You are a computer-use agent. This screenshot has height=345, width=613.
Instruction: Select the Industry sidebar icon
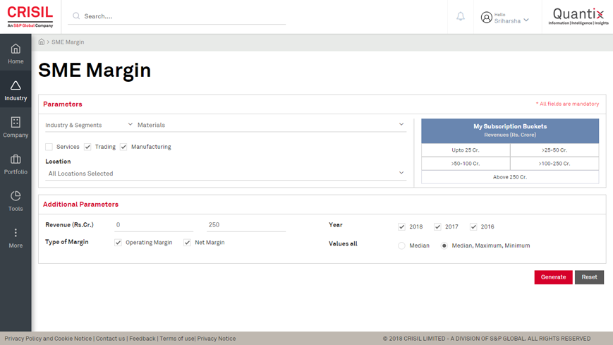[16, 86]
